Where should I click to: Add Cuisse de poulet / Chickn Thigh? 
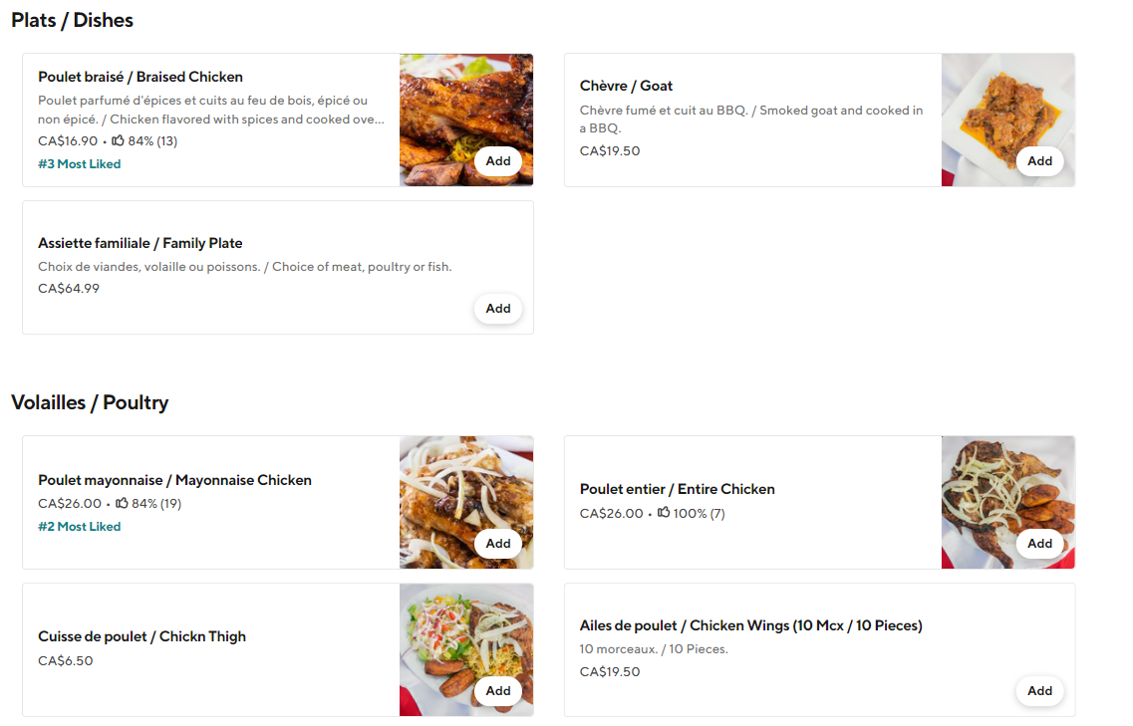(x=498, y=691)
